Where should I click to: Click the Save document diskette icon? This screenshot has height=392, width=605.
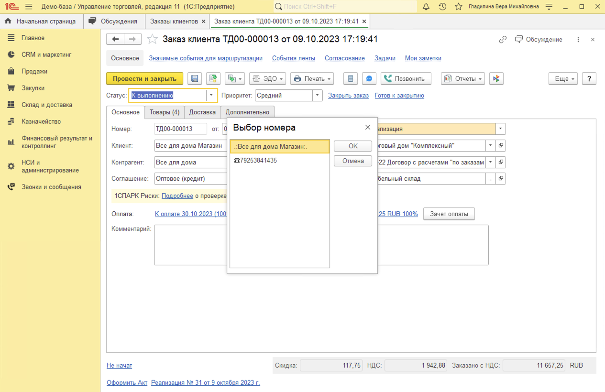195,79
